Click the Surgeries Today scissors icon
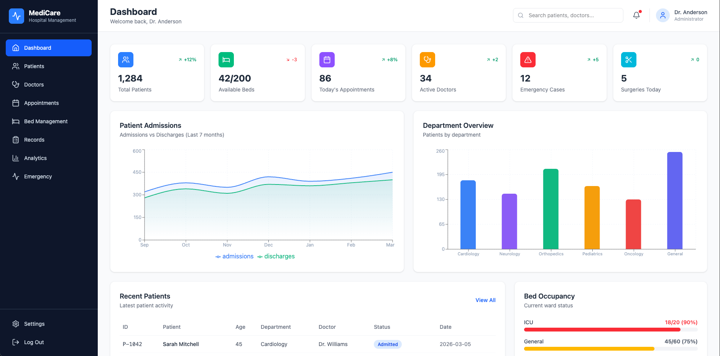Image resolution: width=720 pixels, height=356 pixels. coord(629,60)
